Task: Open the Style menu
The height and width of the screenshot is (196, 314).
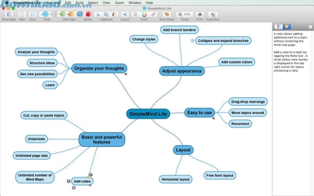Action: click(x=79, y=2)
